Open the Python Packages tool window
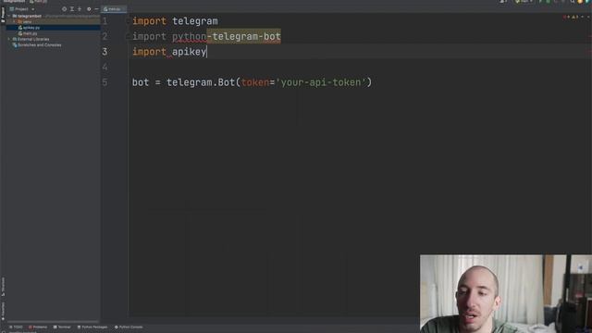The image size is (592, 333). coord(92,327)
